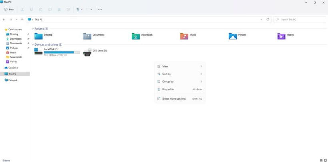Image resolution: width=328 pixels, height=162 pixels.
Task: Unpin Pictures using its pin icon
Action: pos(28,48)
